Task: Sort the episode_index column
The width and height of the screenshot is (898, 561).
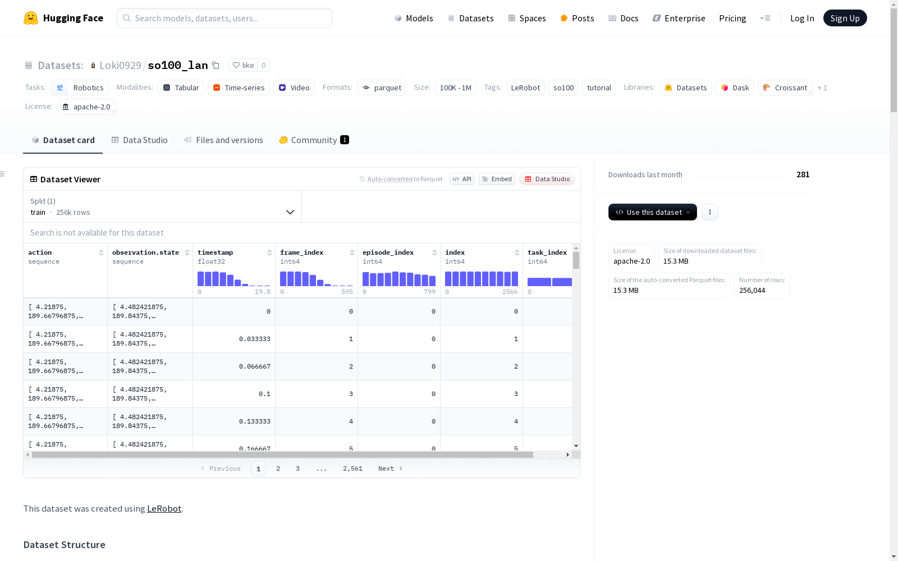Action: (434, 252)
